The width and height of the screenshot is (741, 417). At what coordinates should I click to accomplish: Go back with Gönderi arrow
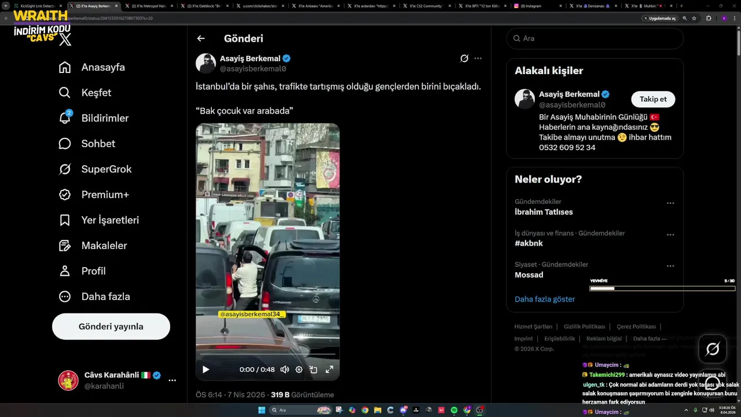pos(201,38)
